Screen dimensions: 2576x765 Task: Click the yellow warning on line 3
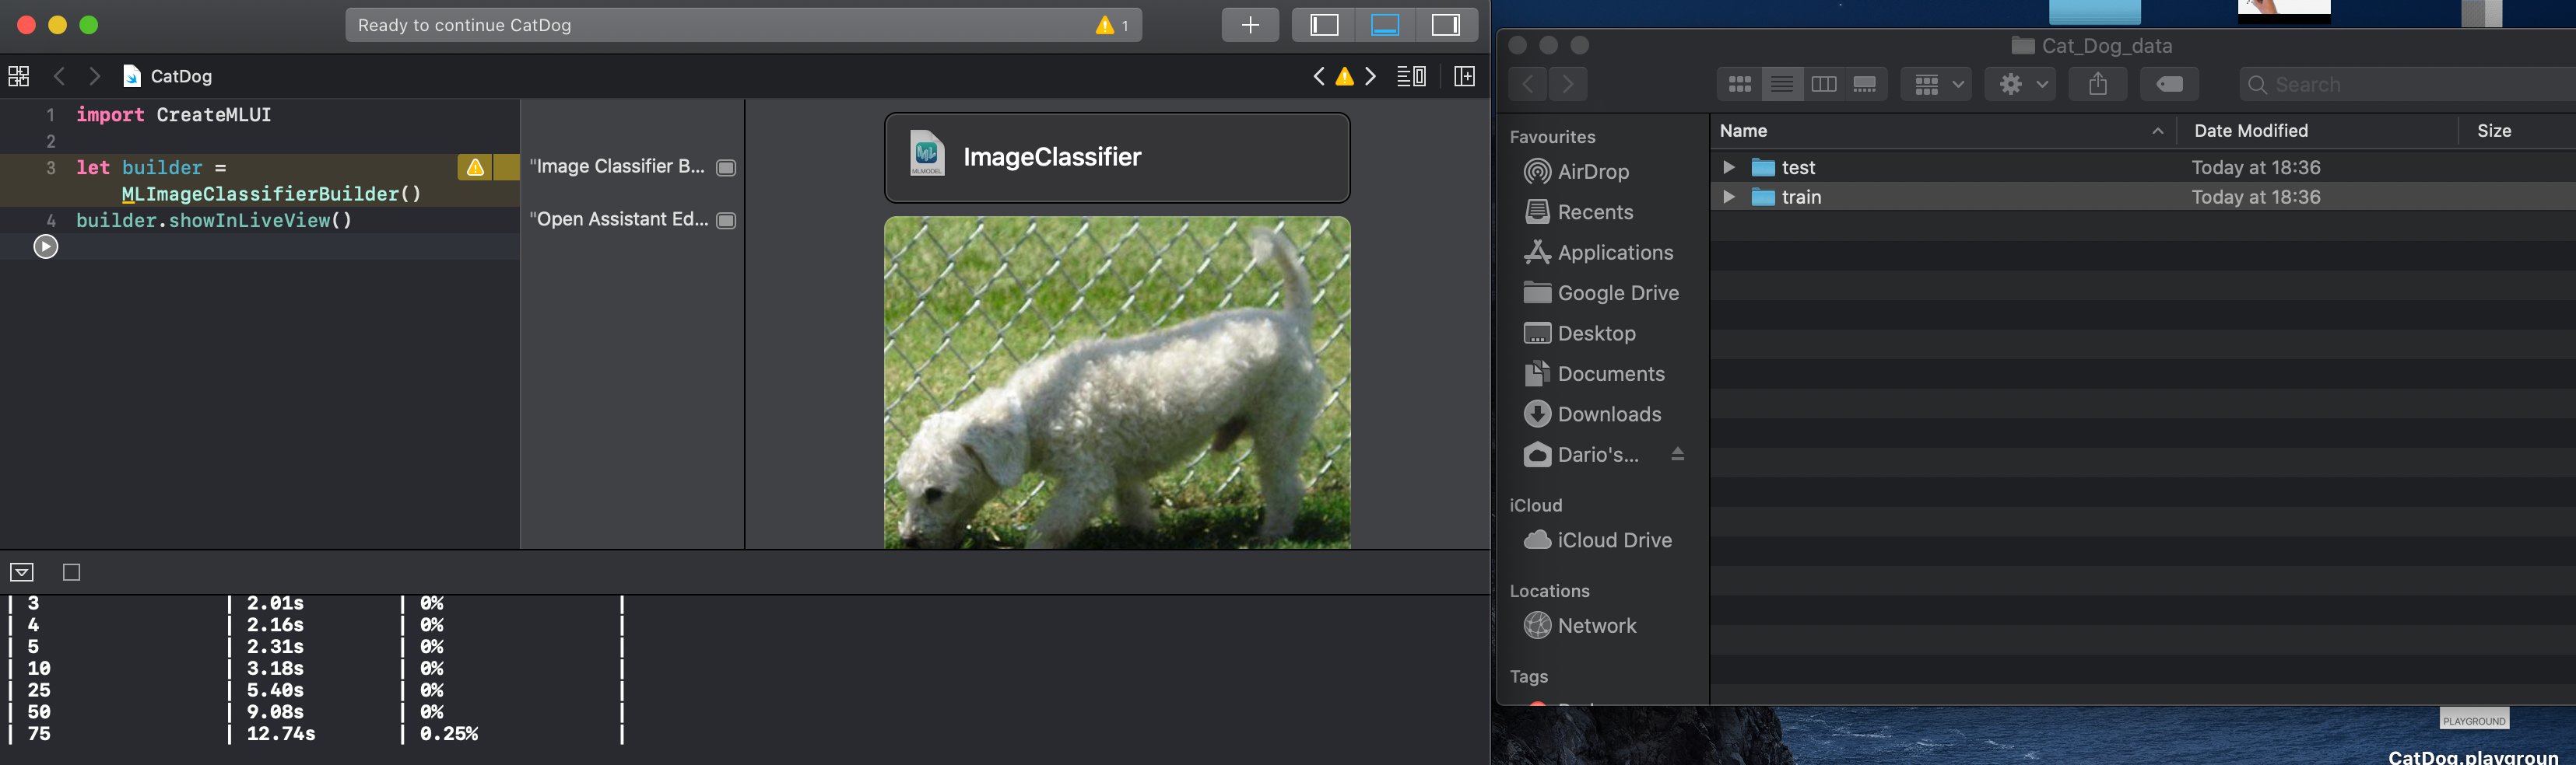[475, 168]
